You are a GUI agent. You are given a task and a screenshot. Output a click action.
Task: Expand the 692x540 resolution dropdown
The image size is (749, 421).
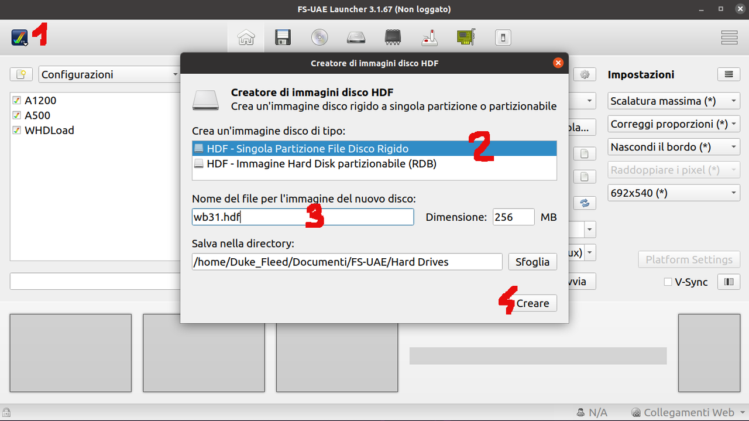click(674, 193)
